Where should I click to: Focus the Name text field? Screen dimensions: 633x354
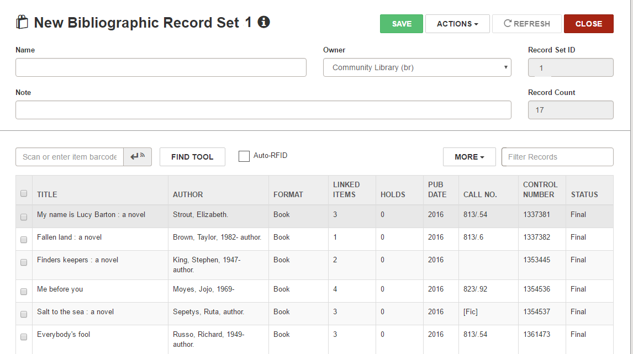tap(161, 67)
